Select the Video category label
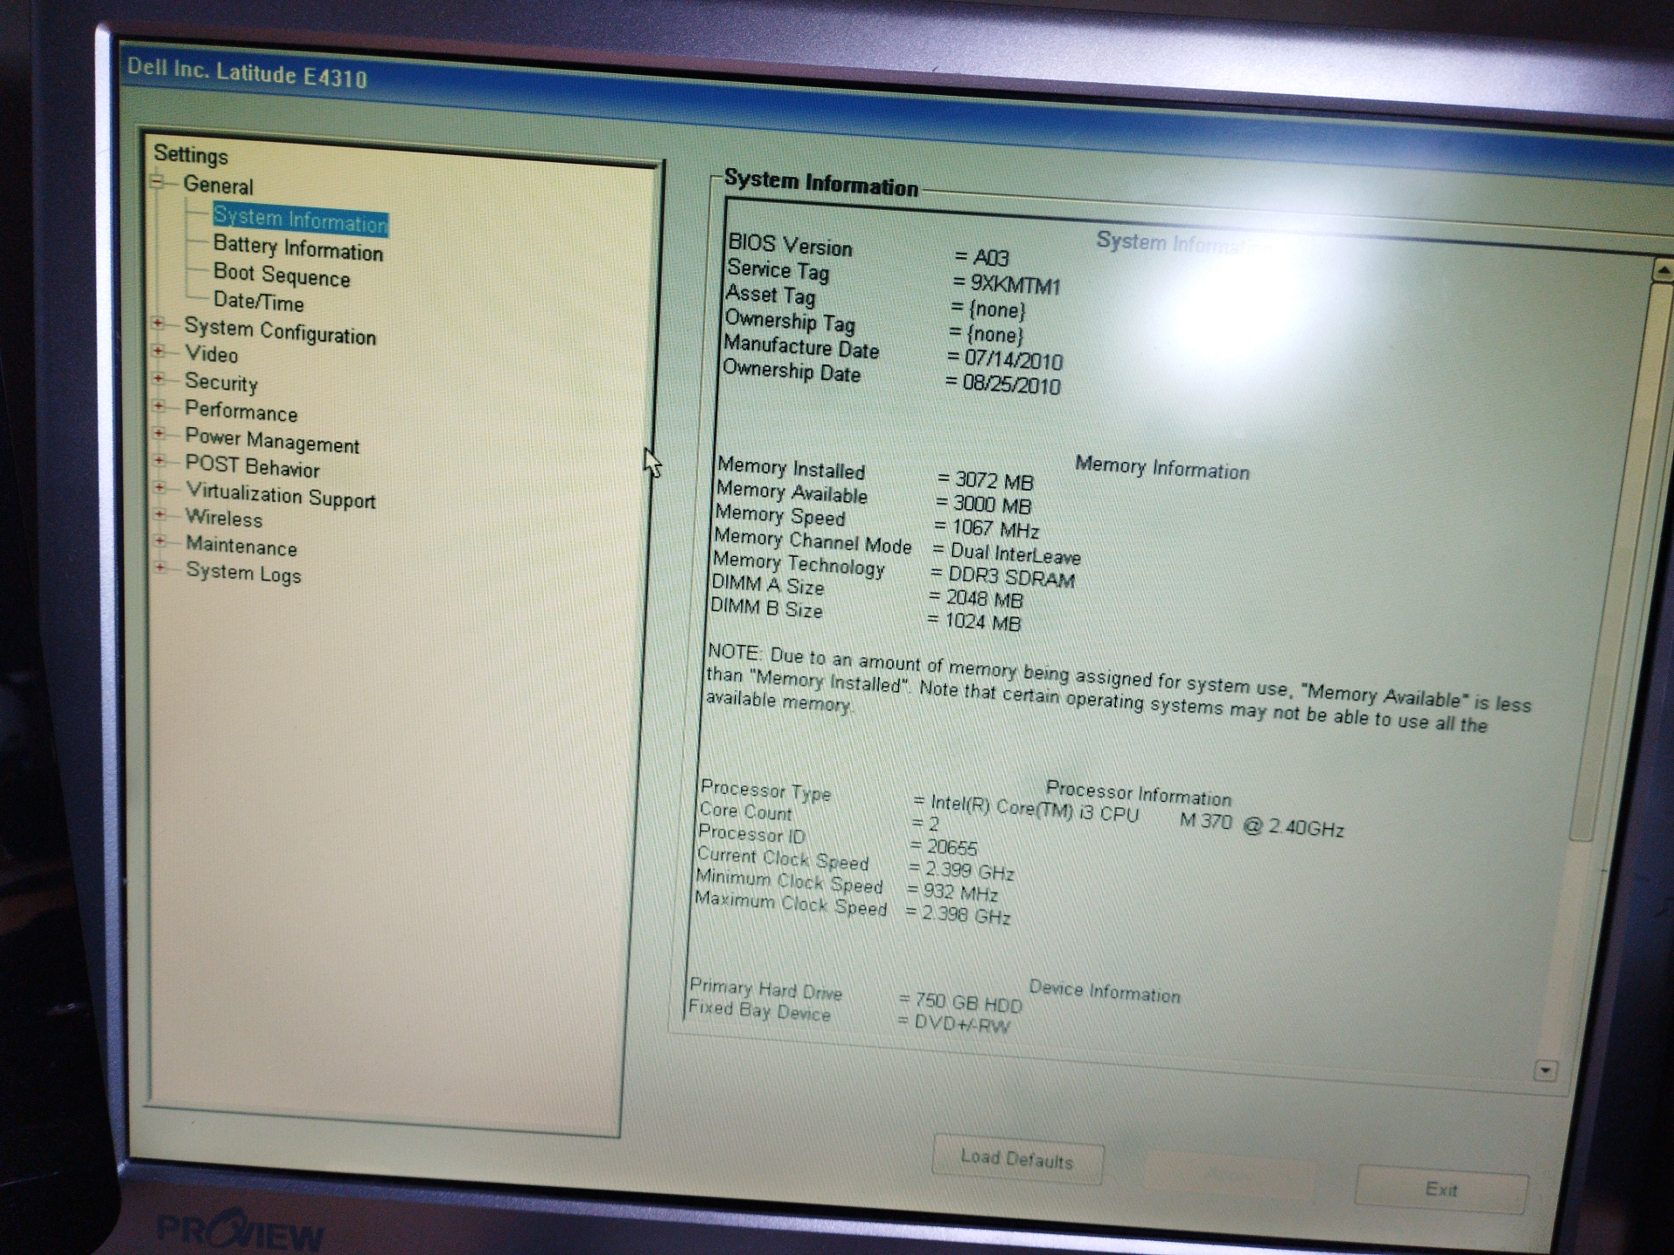 coord(211,355)
